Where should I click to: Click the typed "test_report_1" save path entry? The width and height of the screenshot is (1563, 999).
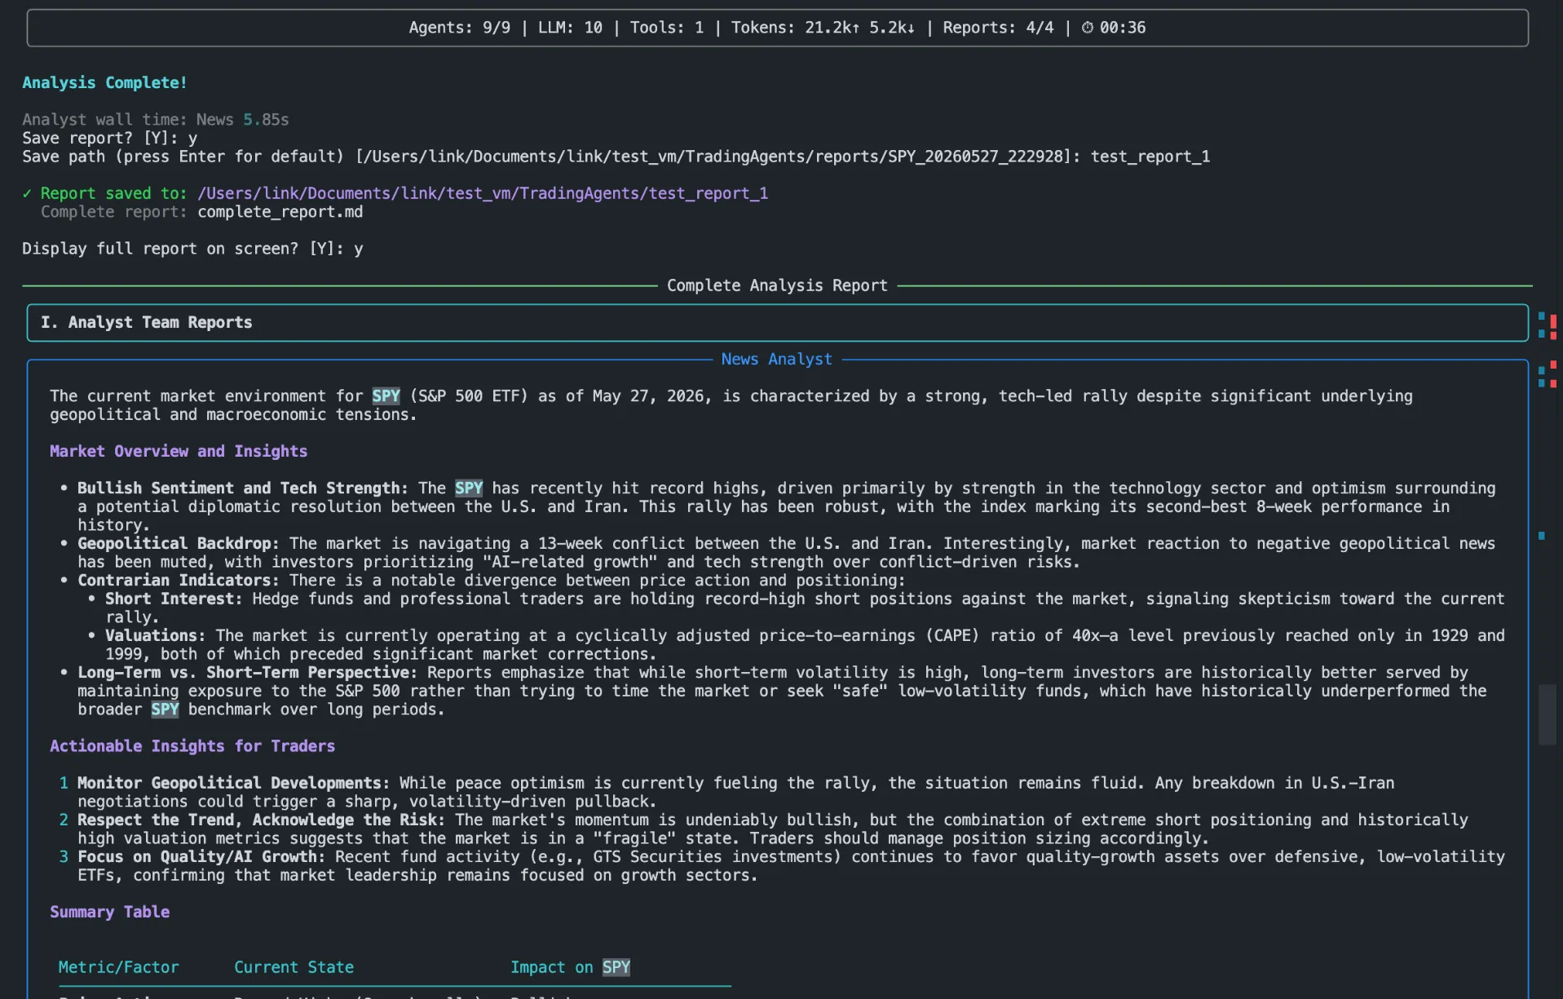(1150, 157)
